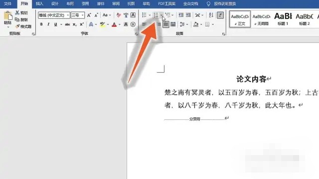Switch to the PDF工具集 tab
The image size is (319, 179).
(167, 4)
